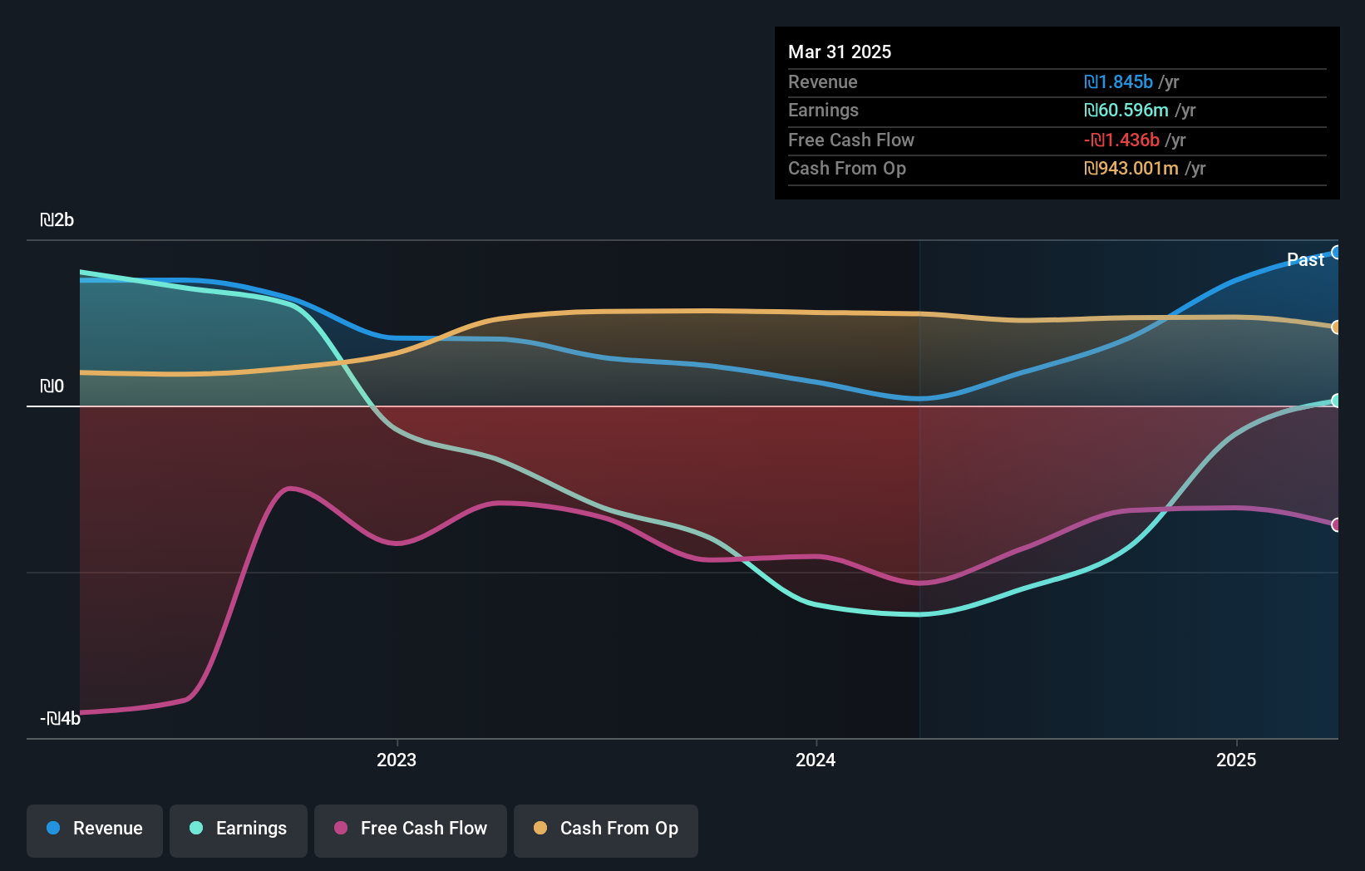Screen dimensions: 1365x871
Task: Click the ₪1.845b revenue value
Action: point(1118,82)
